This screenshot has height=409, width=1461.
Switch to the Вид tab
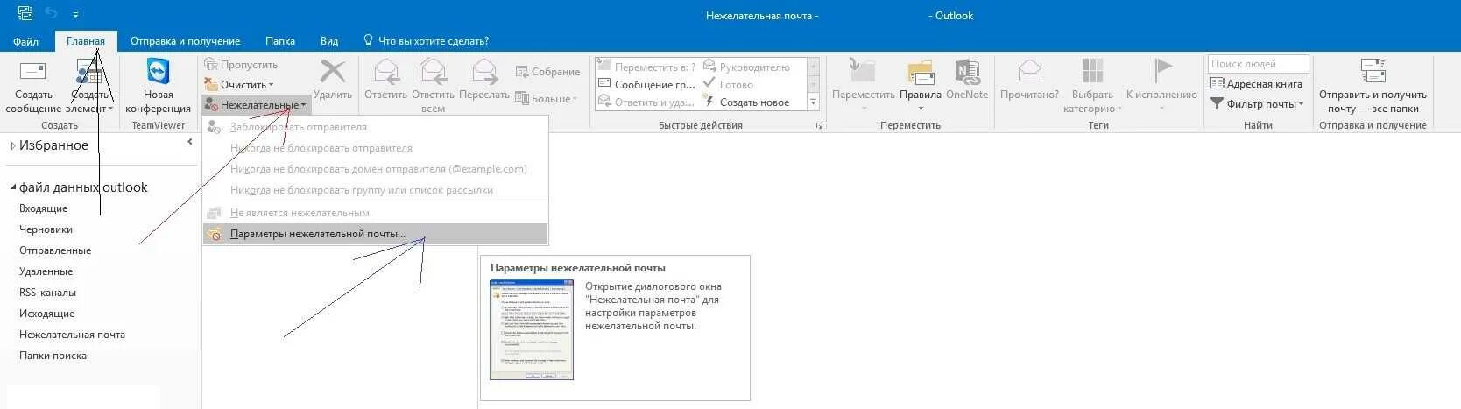click(x=329, y=41)
